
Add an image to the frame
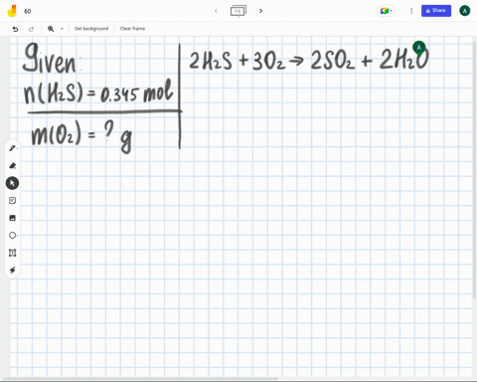pos(12,218)
